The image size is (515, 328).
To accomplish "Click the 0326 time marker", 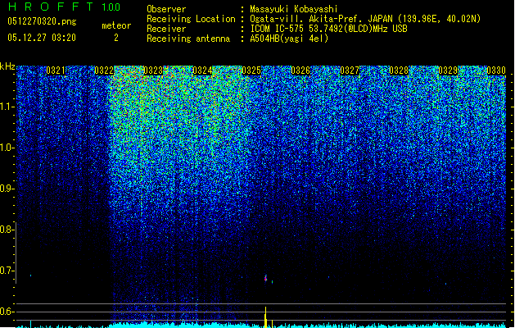I will [x=300, y=71].
